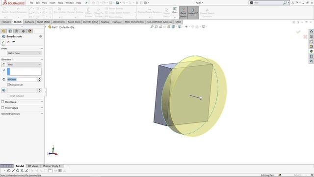Switch to the Evaluate tab
314x177 pixels.
[117, 22]
